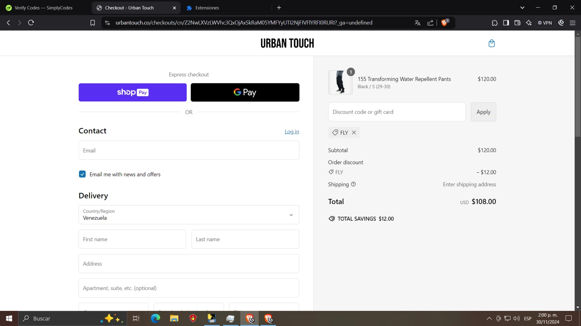This screenshot has width=581, height=326.
Task: Open File Explorer from the taskbar
Action: pyautogui.click(x=174, y=318)
